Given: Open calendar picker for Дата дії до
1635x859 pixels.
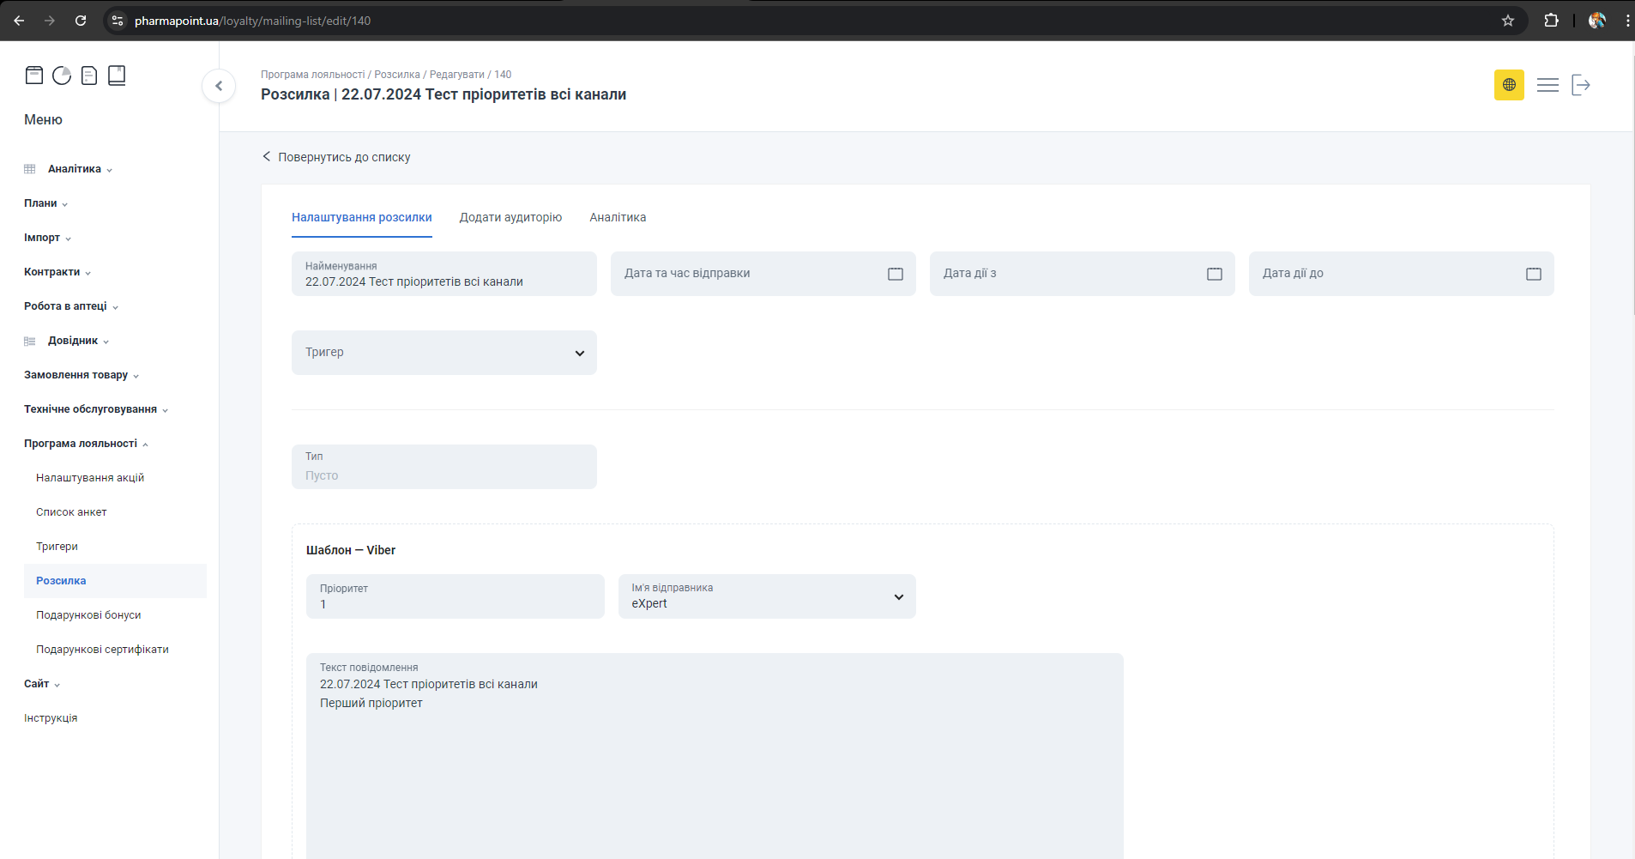Looking at the screenshot, I should pyautogui.click(x=1533, y=274).
